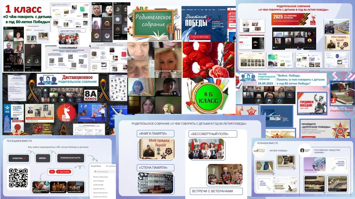Choose 'Архангельская область' from region list
This screenshot has height=199, width=355.
(x=100, y=193)
